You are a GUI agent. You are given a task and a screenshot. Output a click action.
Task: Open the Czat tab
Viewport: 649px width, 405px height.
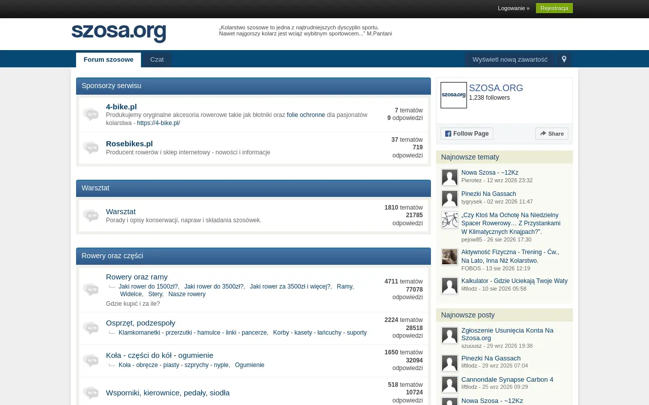(157, 60)
